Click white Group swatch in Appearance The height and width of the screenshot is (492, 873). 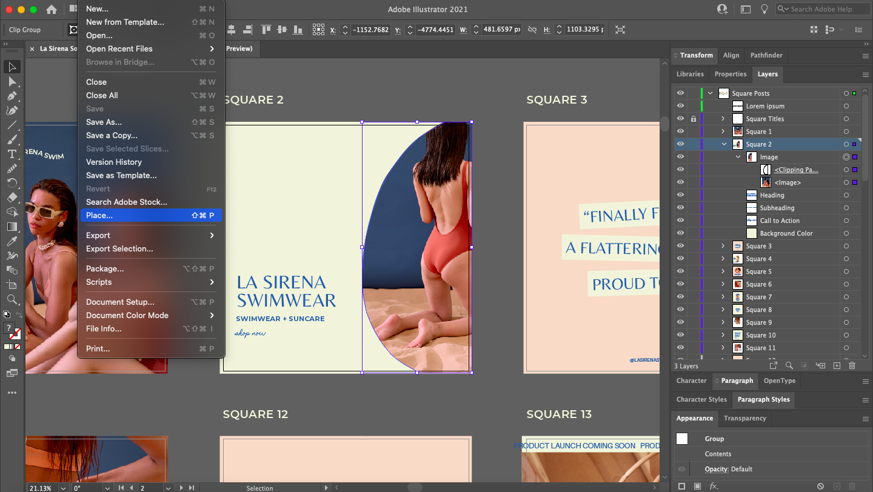coord(682,439)
